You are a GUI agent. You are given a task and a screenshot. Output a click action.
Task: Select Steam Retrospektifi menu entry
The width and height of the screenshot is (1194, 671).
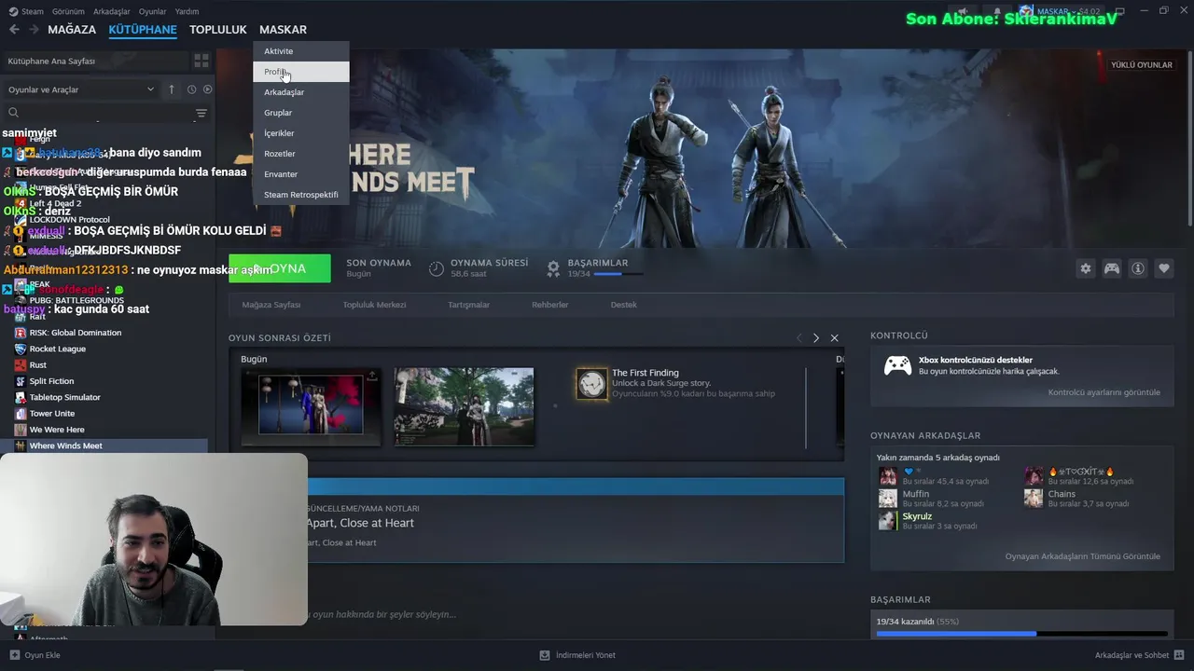(301, 195)
